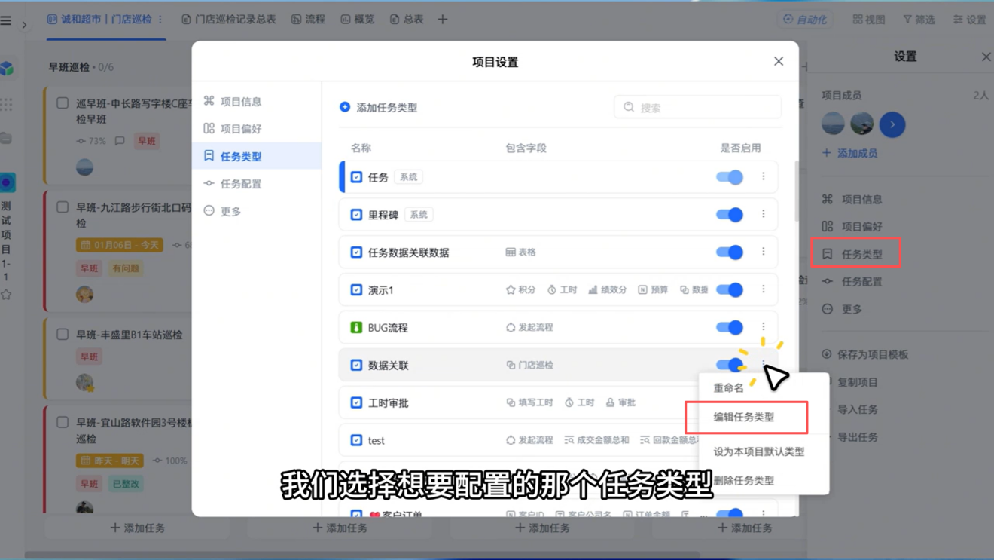This screenshot has width=994, height=560.
Task: Close the right 设置 panel
Action: [x=986, y=57]
